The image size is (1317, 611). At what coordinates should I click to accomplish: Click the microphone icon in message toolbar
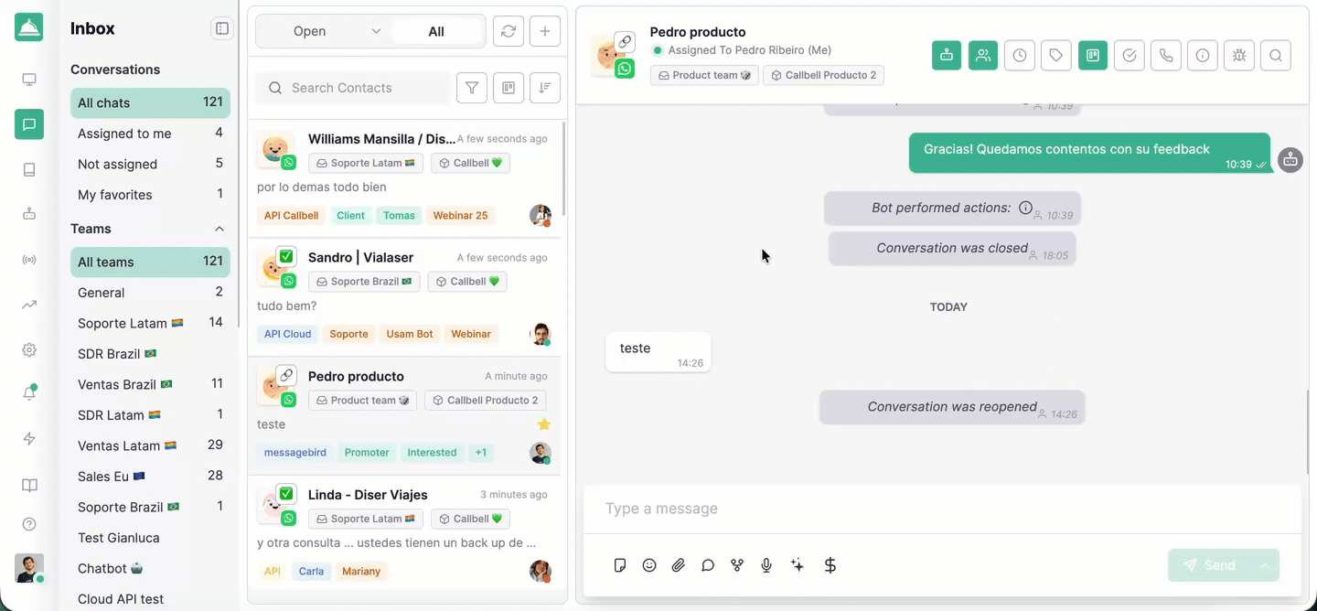click(766, 565)
